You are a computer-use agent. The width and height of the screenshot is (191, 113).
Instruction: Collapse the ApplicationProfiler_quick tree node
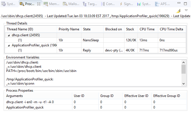(x=9, y=45)
